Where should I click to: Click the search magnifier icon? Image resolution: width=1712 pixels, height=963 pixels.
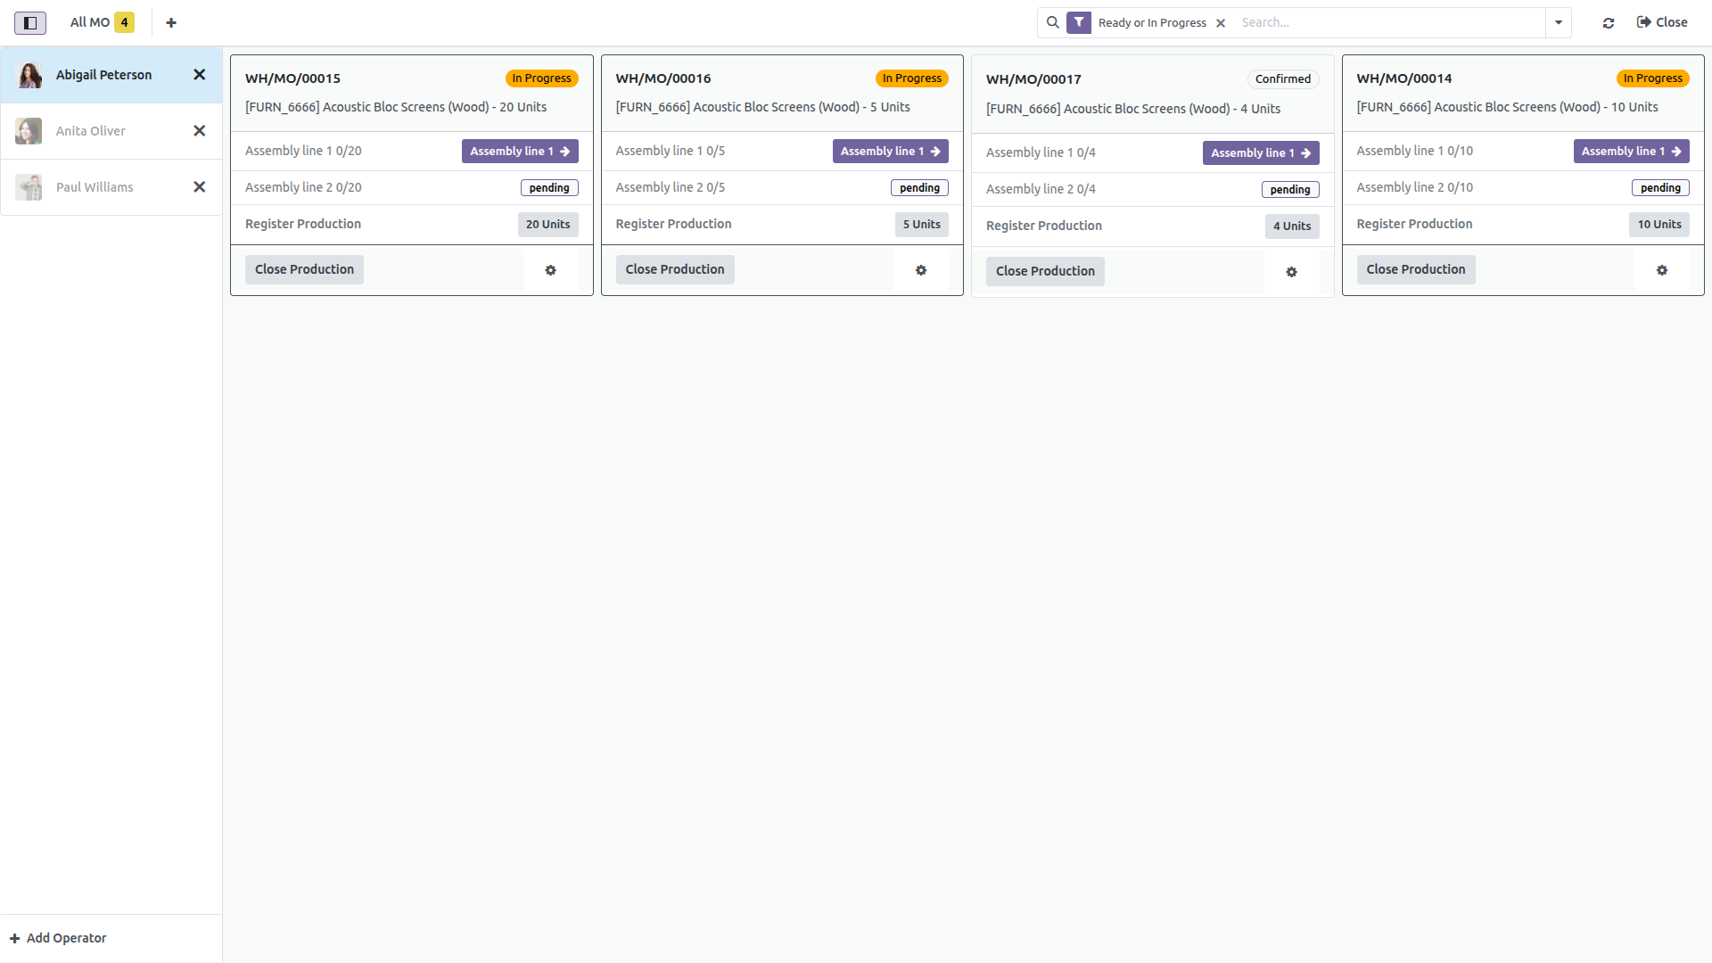tap(1053, 22)
